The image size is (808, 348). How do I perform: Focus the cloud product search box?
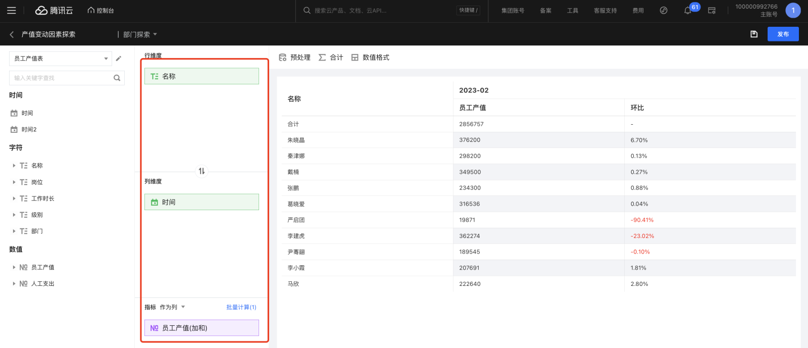click(379, 10)
